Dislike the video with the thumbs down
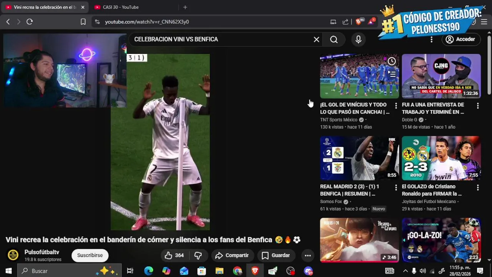Image resolution: width=492 pixels, height=277 pixels. click(198, 255)
